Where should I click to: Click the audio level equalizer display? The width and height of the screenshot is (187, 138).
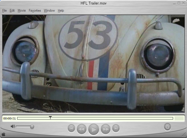tap(179, 118)
